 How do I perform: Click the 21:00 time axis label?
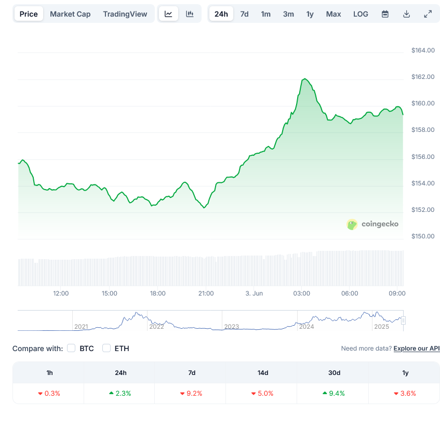point(206,293)
